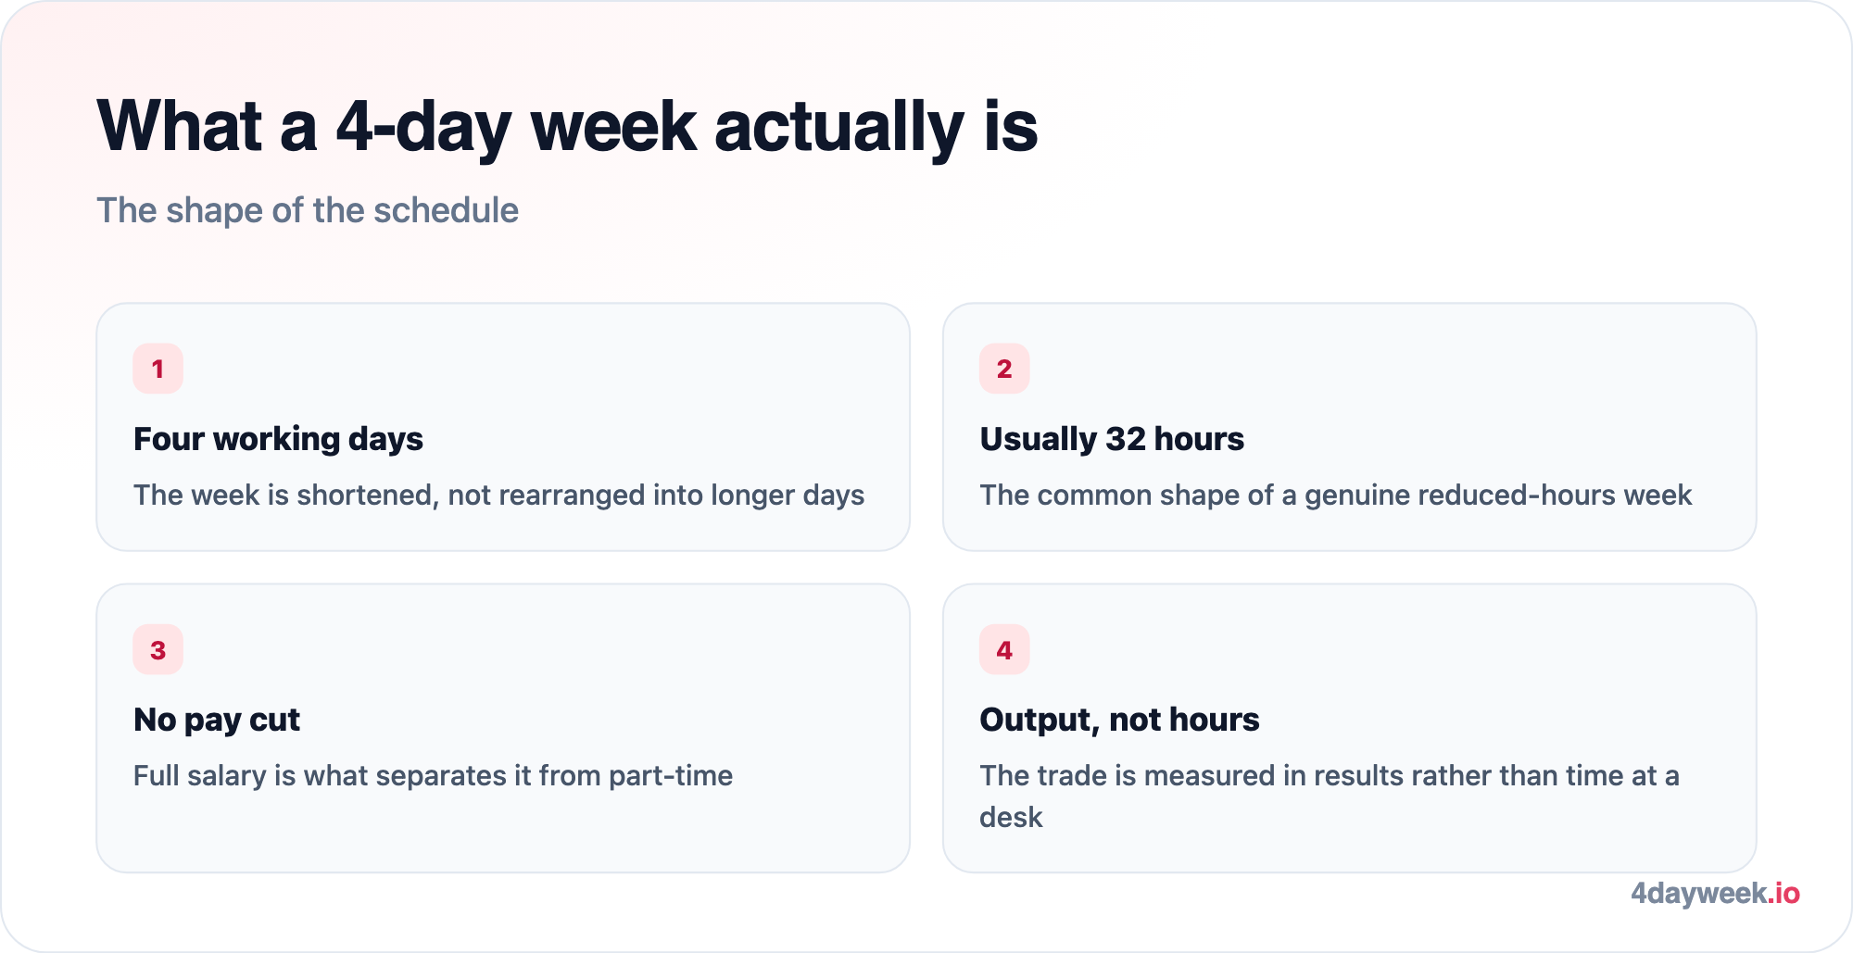Click the number 3 badge
The height and width of the screenshot is (953, 1853).
(x=158, y=649)
